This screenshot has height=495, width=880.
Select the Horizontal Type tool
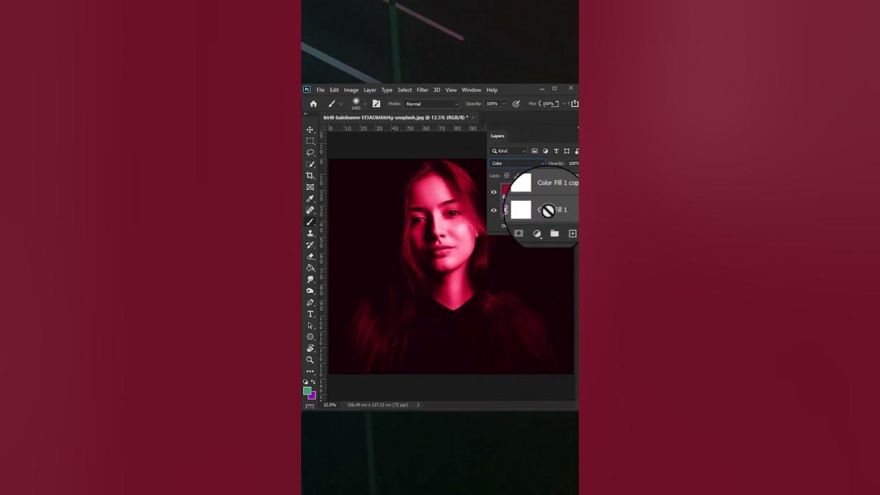pyautogui.click(x=310, y=314)
